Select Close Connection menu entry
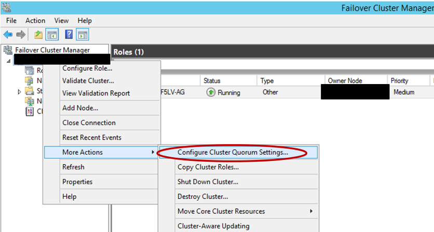The width and height of the screenshot is (434, 232). tap(102, 122)
